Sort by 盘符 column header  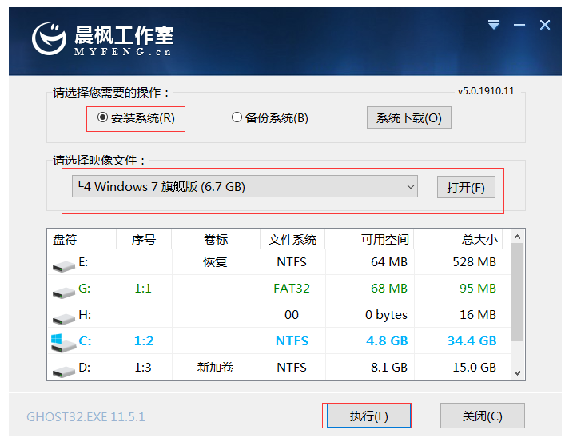65,239
